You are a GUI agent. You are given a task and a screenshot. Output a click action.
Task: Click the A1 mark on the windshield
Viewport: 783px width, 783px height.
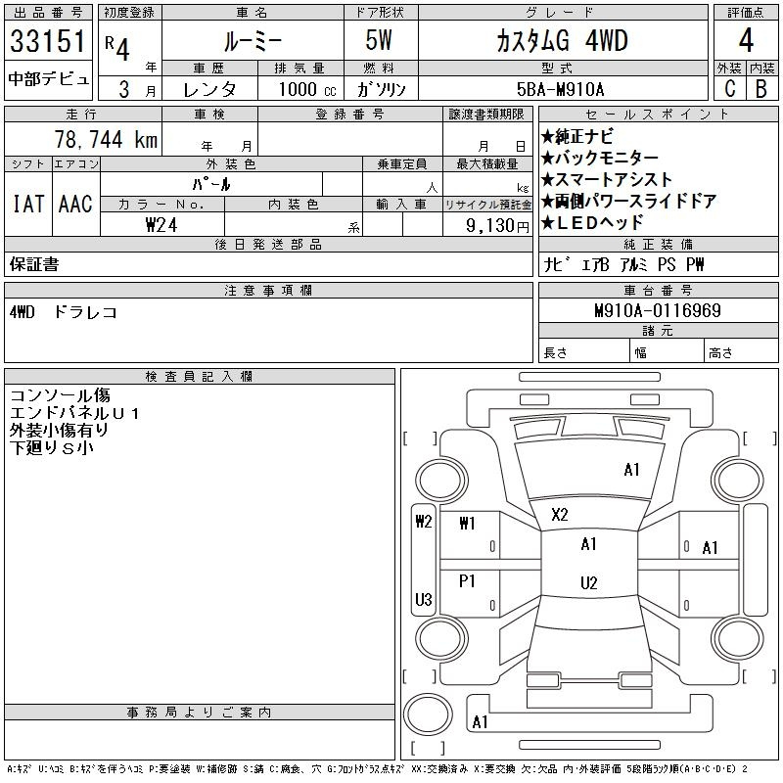(x=631, y=470)
